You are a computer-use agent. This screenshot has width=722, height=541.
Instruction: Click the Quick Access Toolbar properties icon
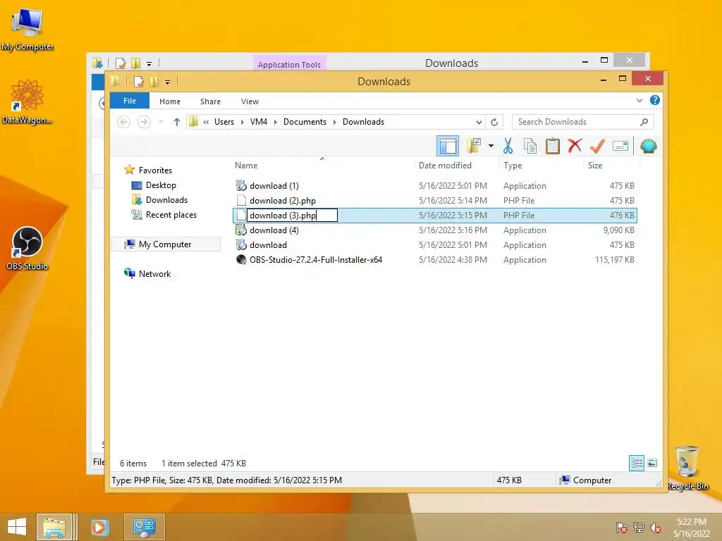point(138,82)
